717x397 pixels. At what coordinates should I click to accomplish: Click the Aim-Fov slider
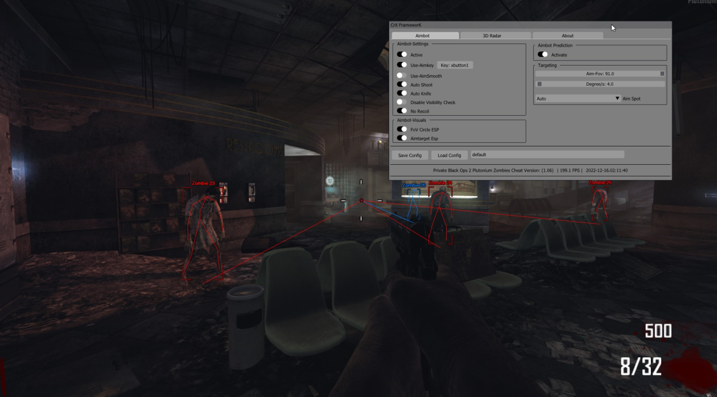coord(600,74)
